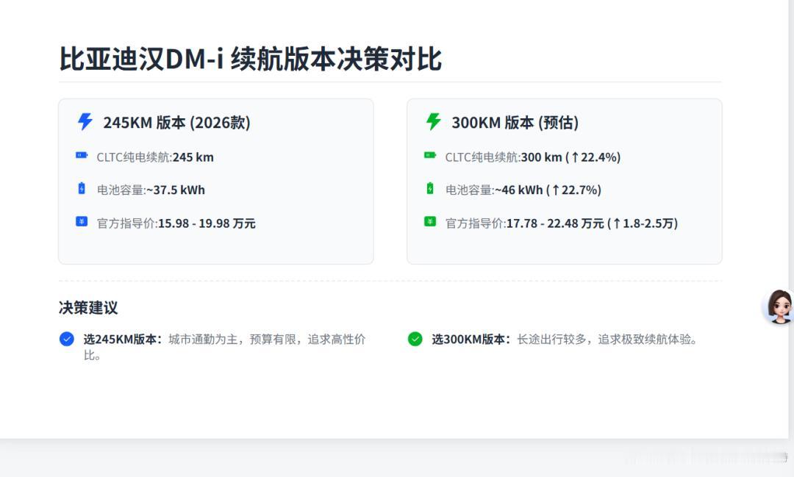Click the 选300KM版本 recommendation text

(x=565, y=340)
